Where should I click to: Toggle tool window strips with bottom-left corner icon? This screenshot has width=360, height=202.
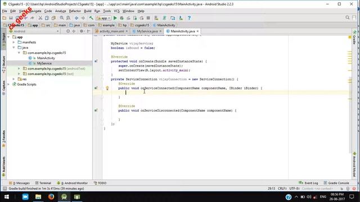click(x=4, y=189)
